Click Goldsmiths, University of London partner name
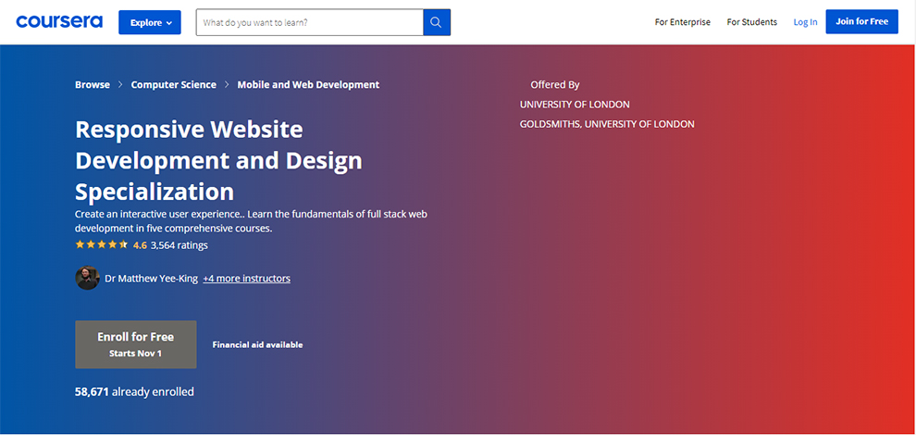Image resolution: width=916 pixels, height=435 pixels. 607,124
